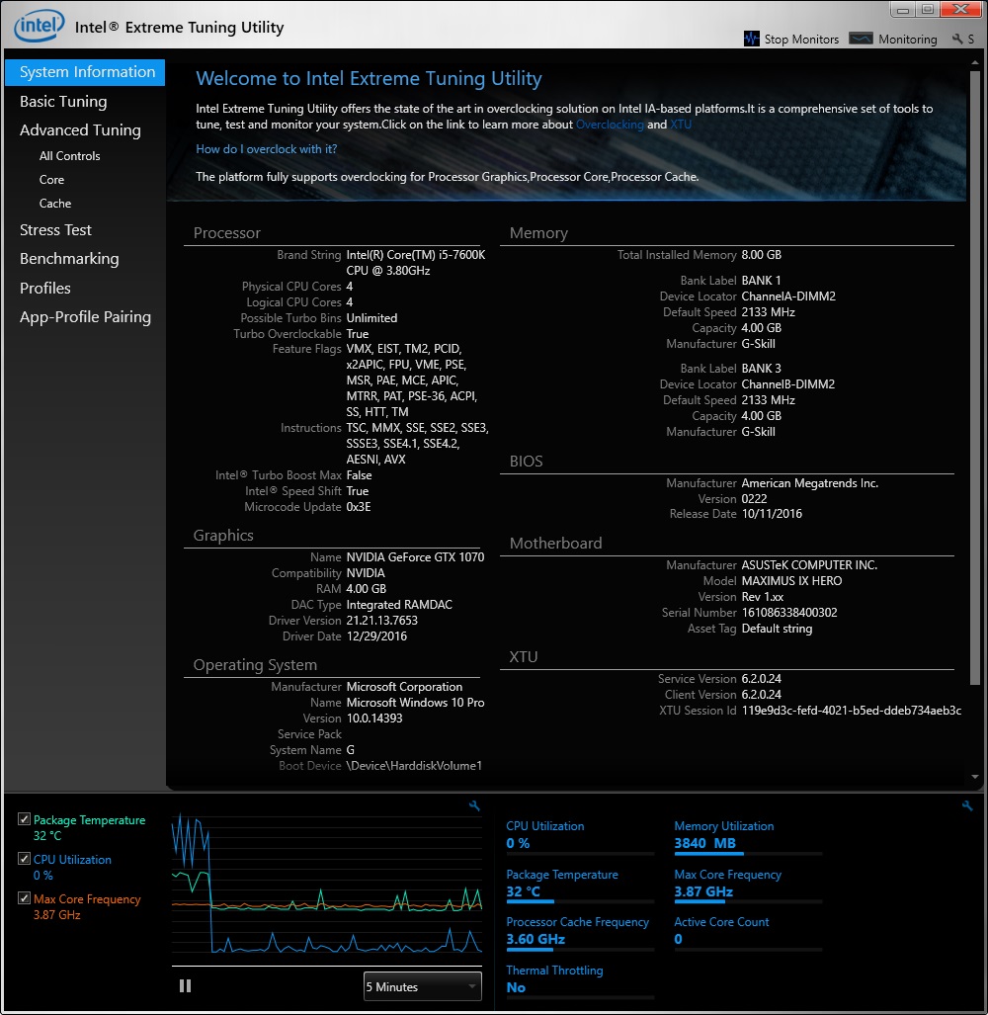
Task: Click the Intel logo icon
Action: coord(39,26)
